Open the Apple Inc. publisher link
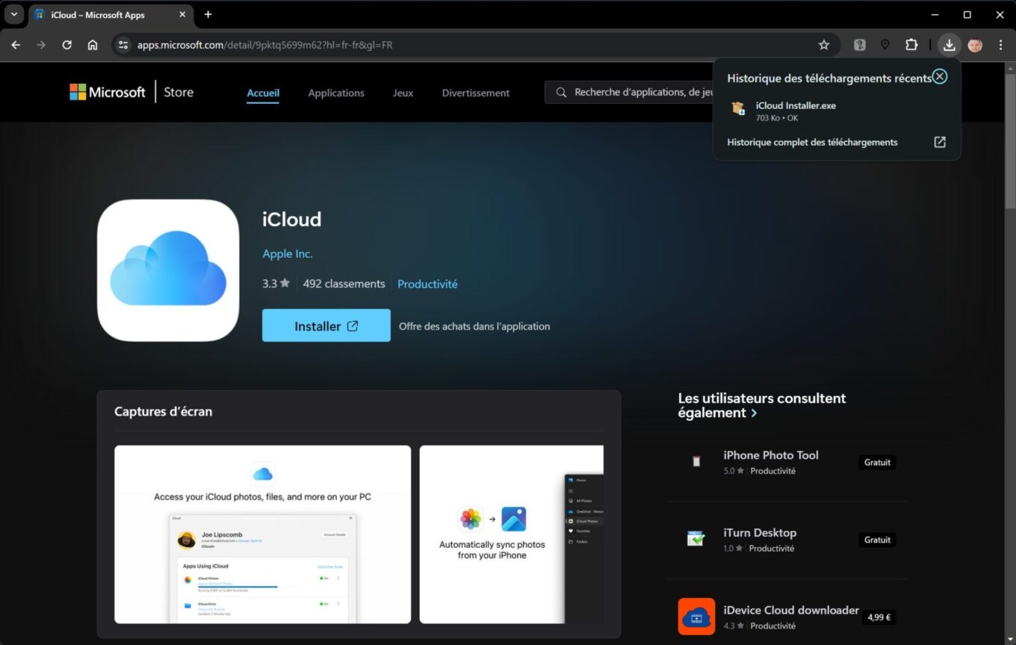The width and height of the screenshot is (1016, 645). (288, 254)
